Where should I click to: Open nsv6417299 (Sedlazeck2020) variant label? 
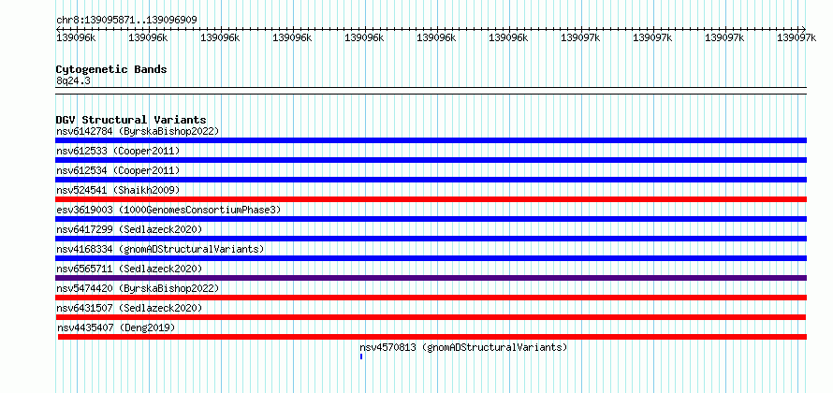click(x=129, y=229)
